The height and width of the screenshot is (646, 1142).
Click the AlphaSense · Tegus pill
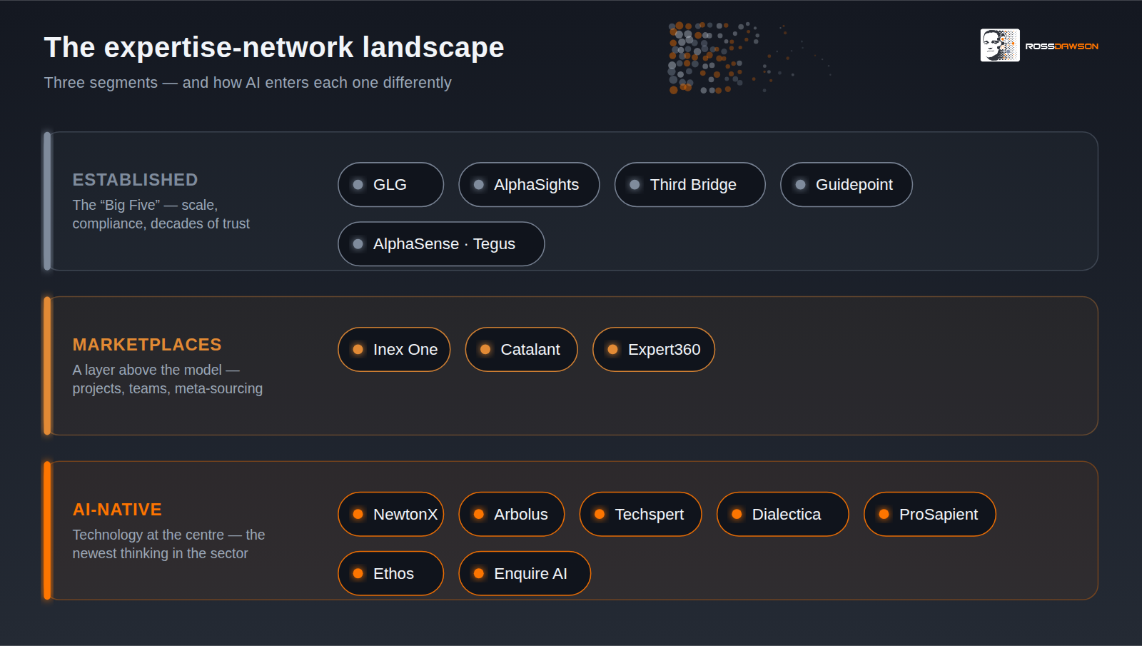tap(441, 244)
